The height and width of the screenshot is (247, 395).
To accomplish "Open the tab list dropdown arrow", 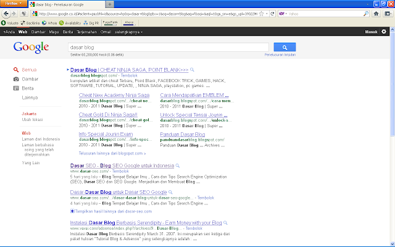I will pos(368,4).
